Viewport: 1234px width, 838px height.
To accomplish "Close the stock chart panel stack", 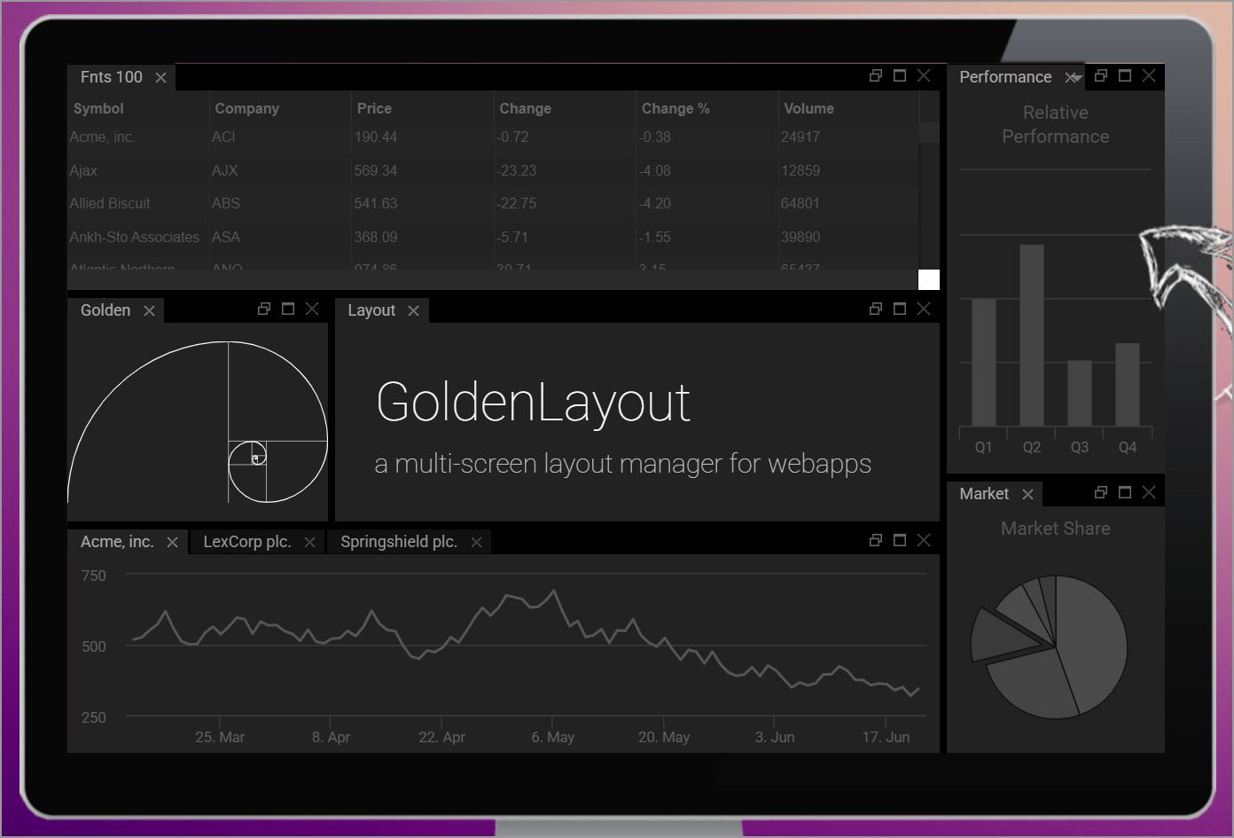I will point(924,540).
